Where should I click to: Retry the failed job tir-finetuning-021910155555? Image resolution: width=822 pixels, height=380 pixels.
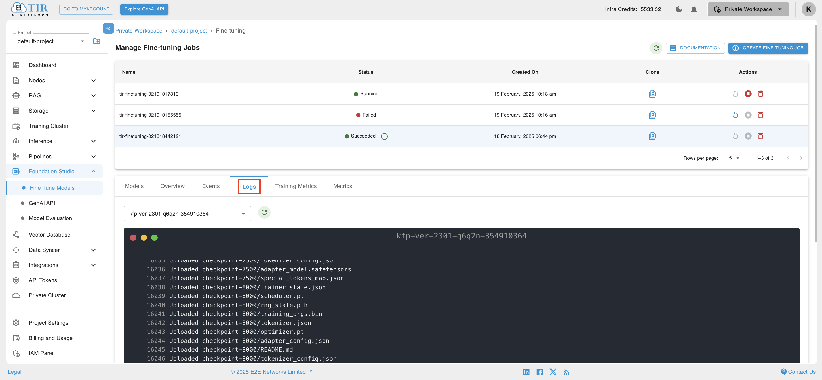pyautogui.click(x=735, y=115)
